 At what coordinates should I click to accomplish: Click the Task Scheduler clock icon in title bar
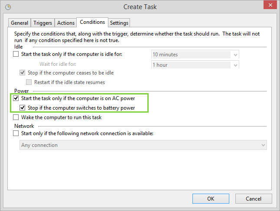[x=7, y=7]
